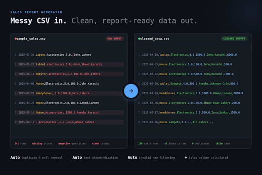Select the CLEANED OUTPUT badge

(x=234, y=39)
